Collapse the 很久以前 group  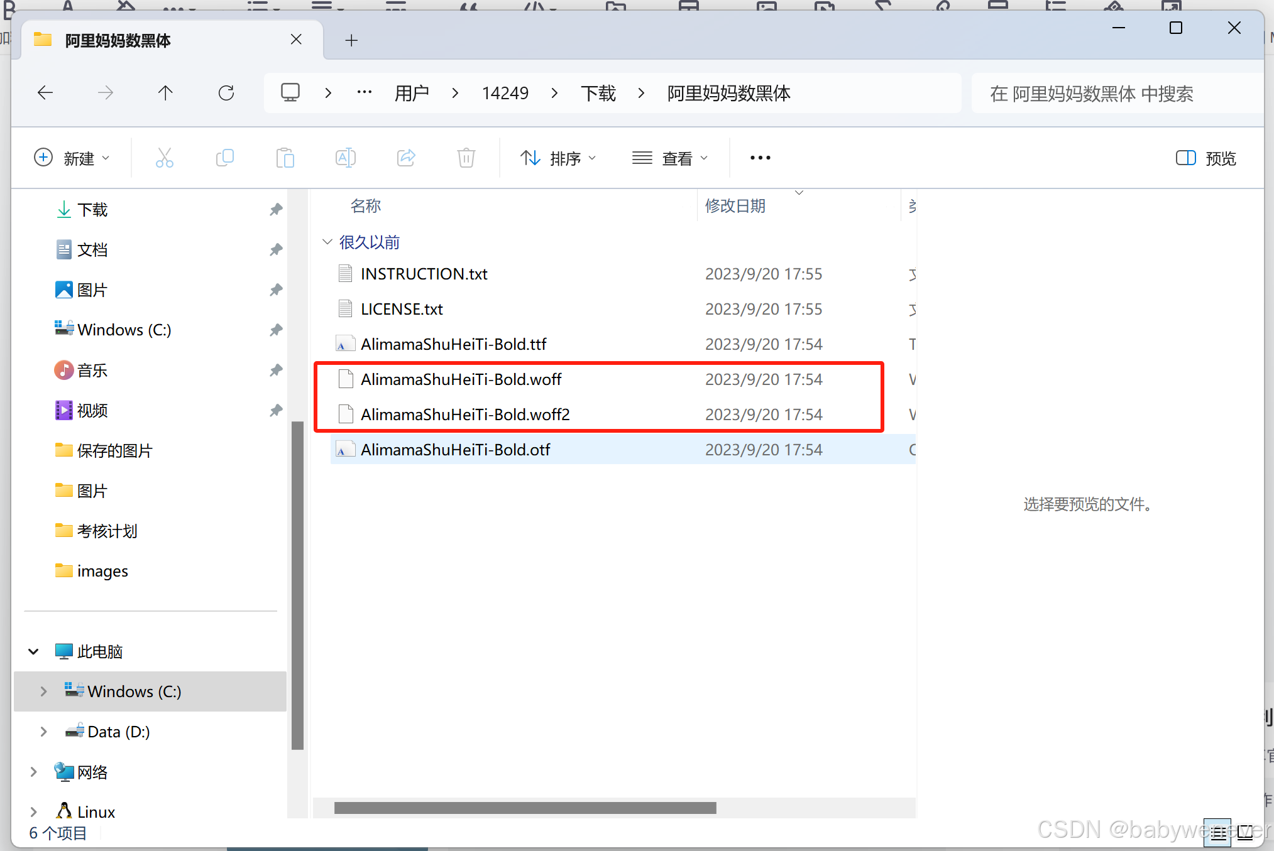coord(327,242)
